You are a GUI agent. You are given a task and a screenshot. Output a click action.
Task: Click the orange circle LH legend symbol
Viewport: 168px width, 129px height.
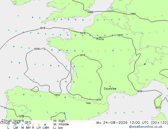click(x=39, y=125)
